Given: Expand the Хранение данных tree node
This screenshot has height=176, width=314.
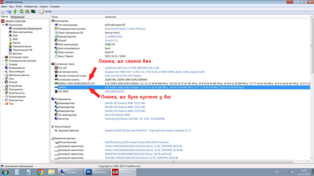Looking at the screenshot, I should pyautogui.click(x=3, y=75).
